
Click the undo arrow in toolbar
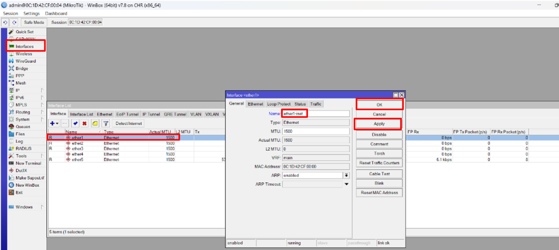click(x=5, y=22)
